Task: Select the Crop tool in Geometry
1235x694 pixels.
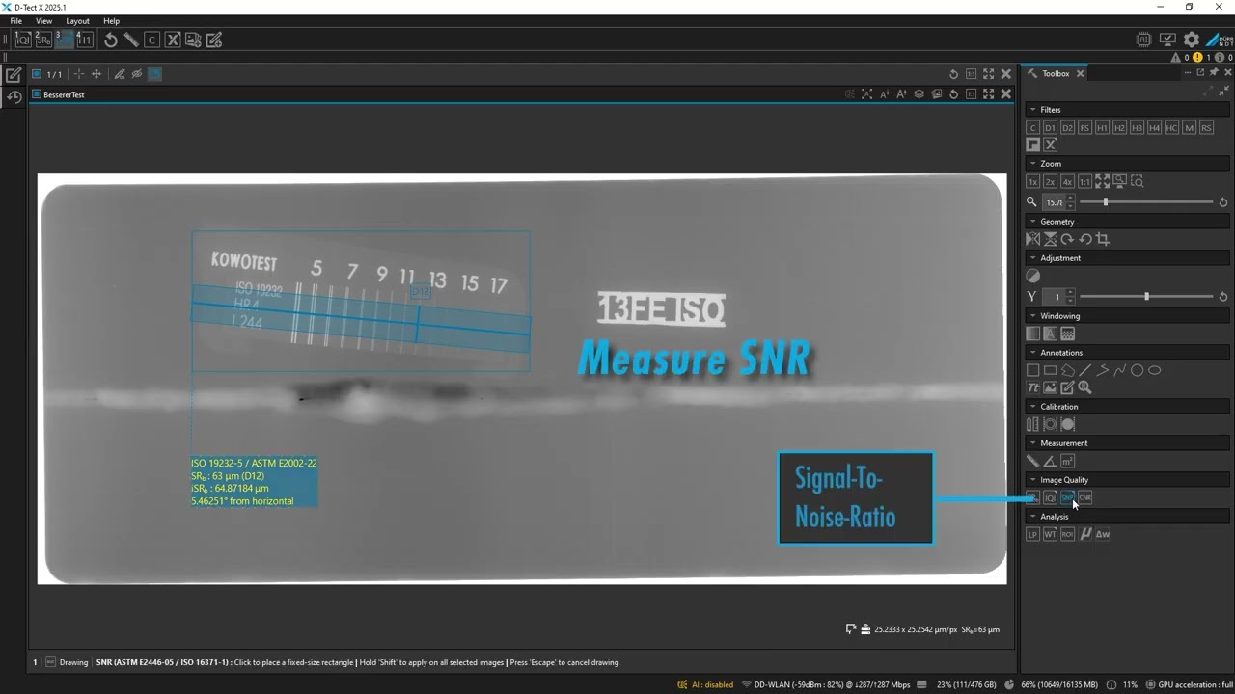Action: click(x=1102, y=239)
